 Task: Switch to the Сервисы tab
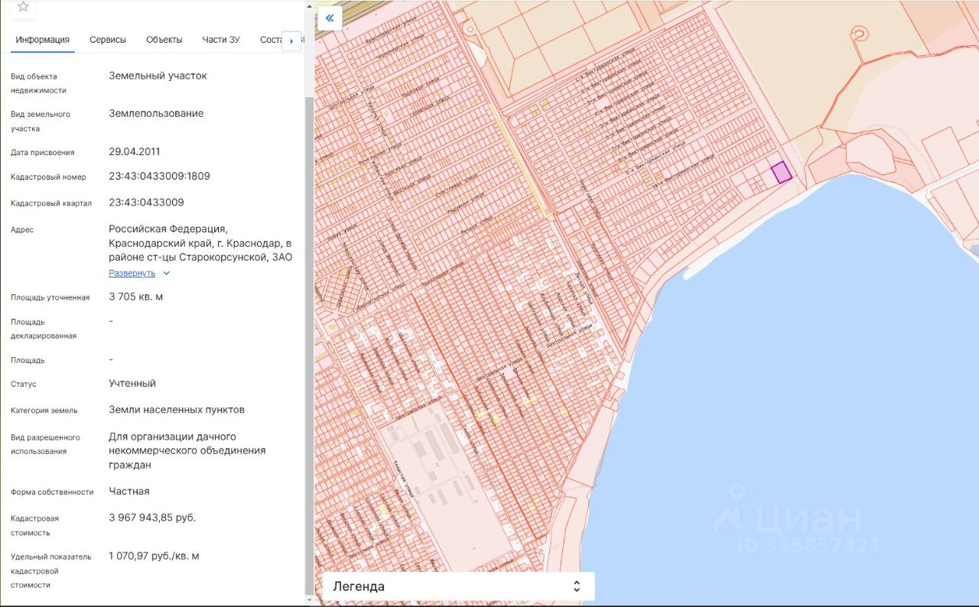click(x=108, y=40)
